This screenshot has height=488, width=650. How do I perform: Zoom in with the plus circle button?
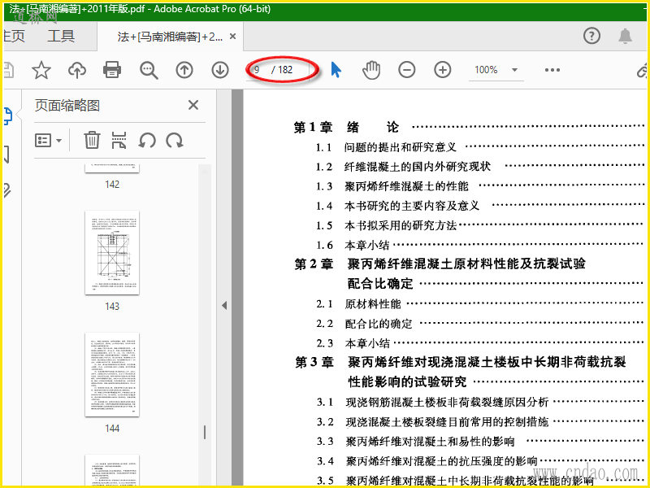click(442, 70)
